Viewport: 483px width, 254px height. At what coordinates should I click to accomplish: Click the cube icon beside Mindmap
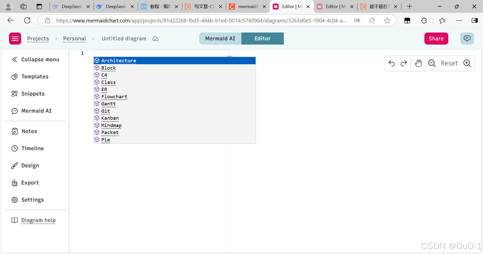pos(97,125)
